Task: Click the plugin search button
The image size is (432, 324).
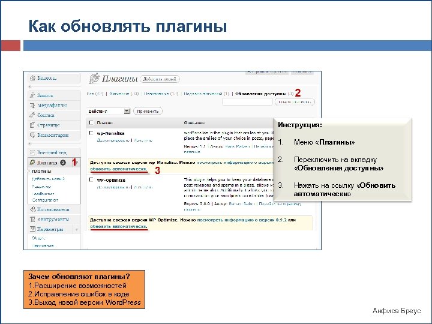Action: 295,102
